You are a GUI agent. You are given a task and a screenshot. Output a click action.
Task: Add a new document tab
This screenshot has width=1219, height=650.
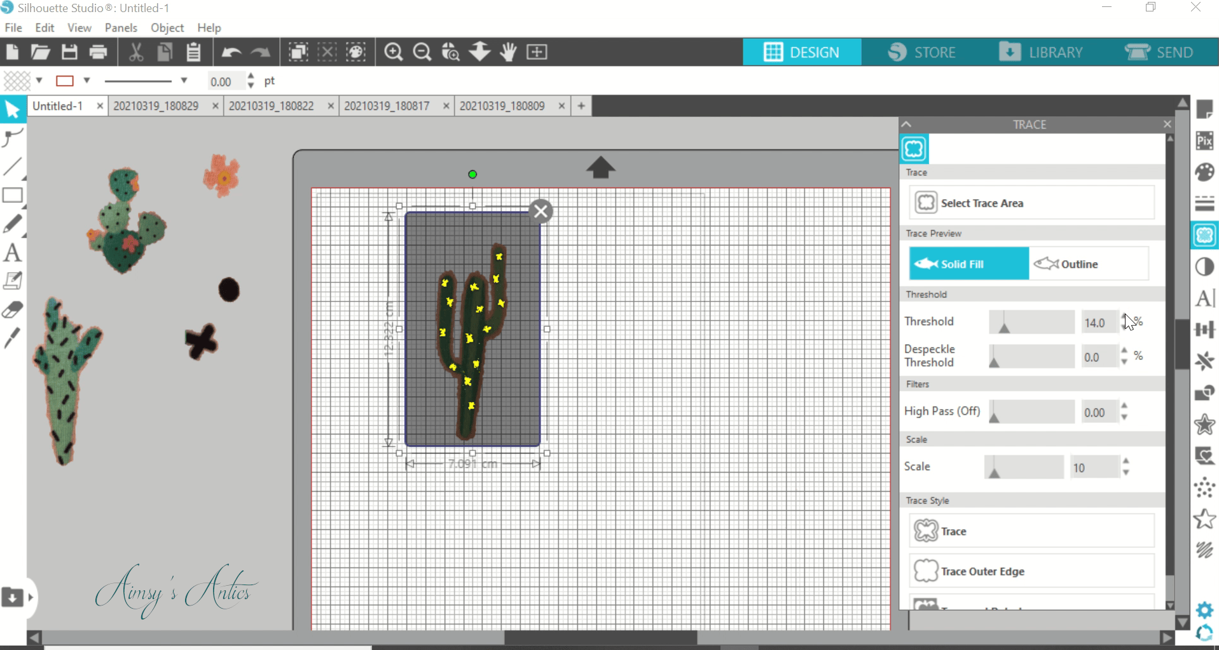[x=581, y=106]
